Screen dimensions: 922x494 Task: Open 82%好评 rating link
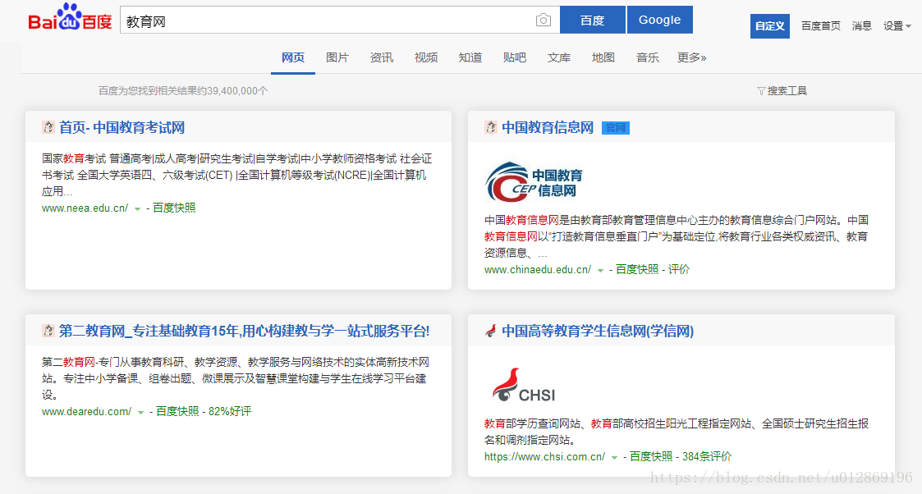[230, 412]
